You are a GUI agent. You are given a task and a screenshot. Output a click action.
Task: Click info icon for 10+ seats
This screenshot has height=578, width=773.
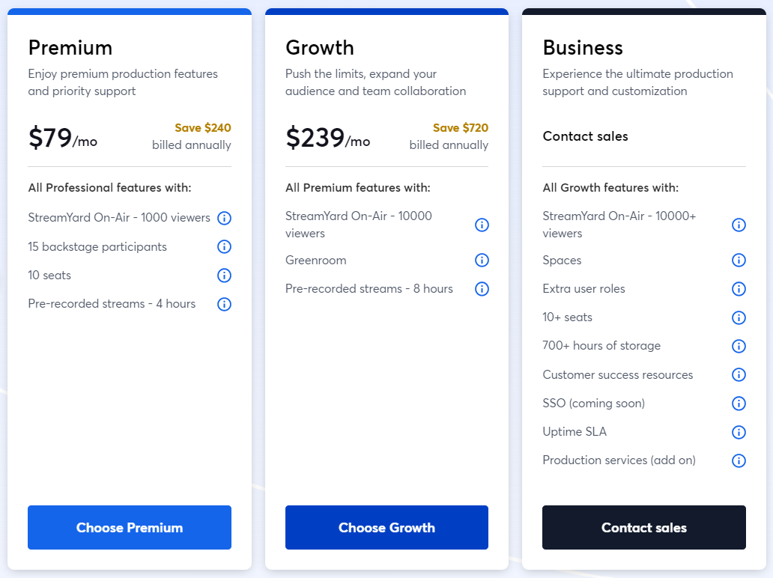click(739, 317)
